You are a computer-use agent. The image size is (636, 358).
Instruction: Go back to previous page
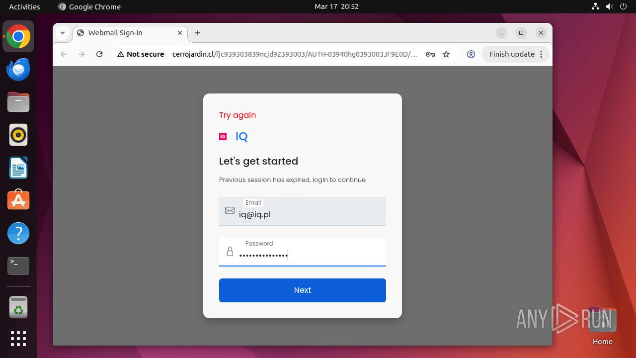coord(64,54)
